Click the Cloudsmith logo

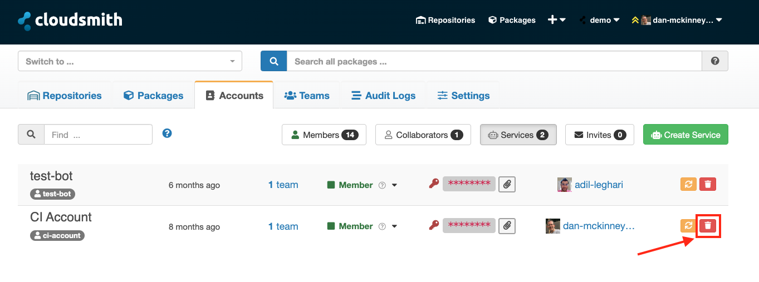click(x=70, y=21)
